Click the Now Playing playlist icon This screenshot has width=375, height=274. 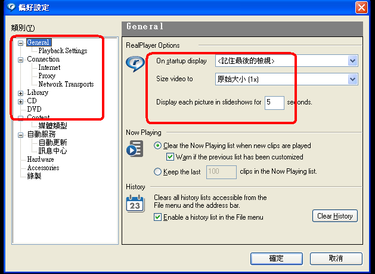[135, 149]
